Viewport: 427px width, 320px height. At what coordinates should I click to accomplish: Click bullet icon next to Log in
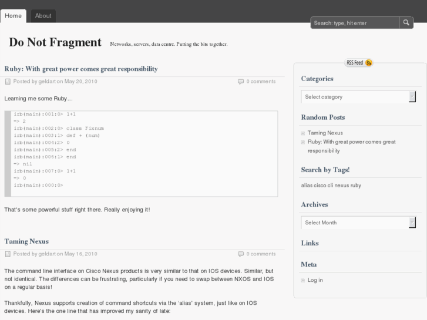pyautogui.click(x=303, y=281)
